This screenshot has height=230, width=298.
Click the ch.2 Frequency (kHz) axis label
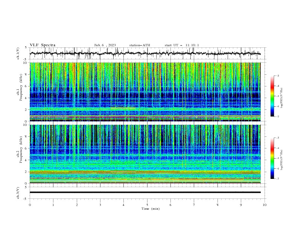click(19, 150)
